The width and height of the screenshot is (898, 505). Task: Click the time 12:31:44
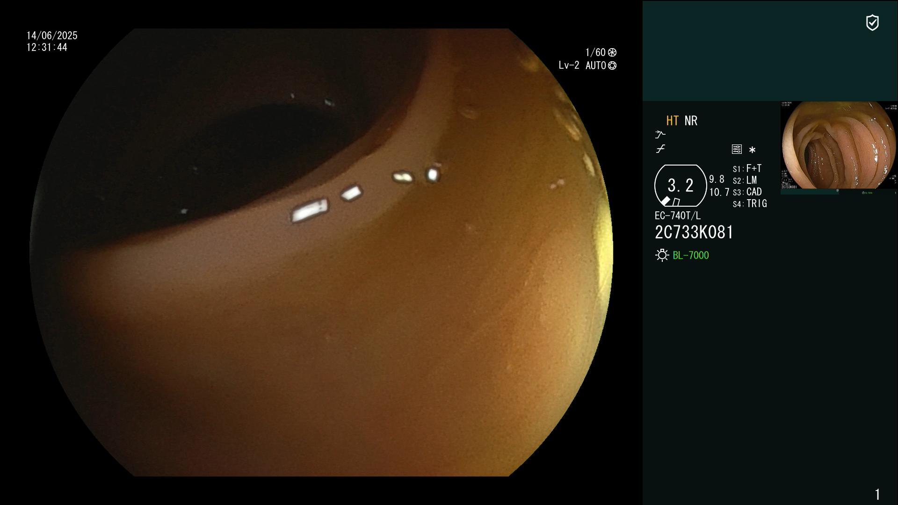(x=47, y=47)
